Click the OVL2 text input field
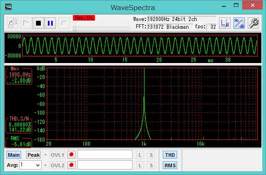This screenshot has width=266, height=175. coord(105,165)
